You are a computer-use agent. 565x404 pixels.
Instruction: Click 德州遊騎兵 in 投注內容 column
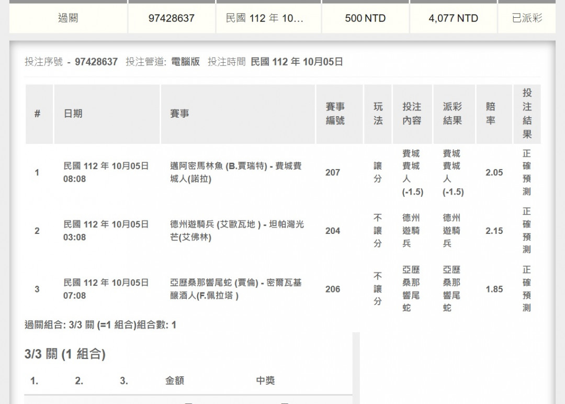411,231
